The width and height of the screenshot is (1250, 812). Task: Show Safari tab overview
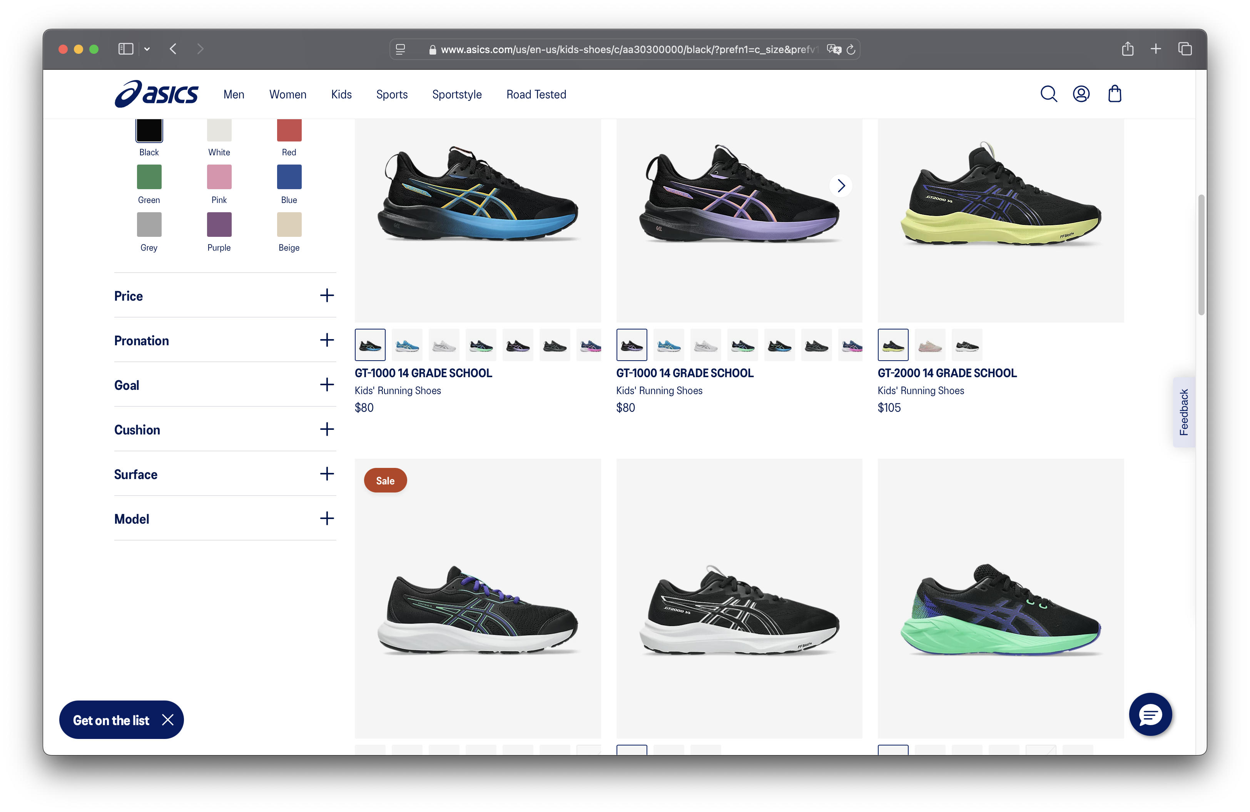point(1185,49)
